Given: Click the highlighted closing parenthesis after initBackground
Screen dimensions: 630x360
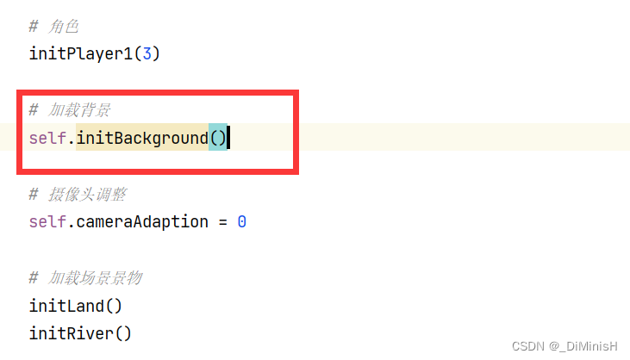Looking at the screenshot, I should click(223, 138).
